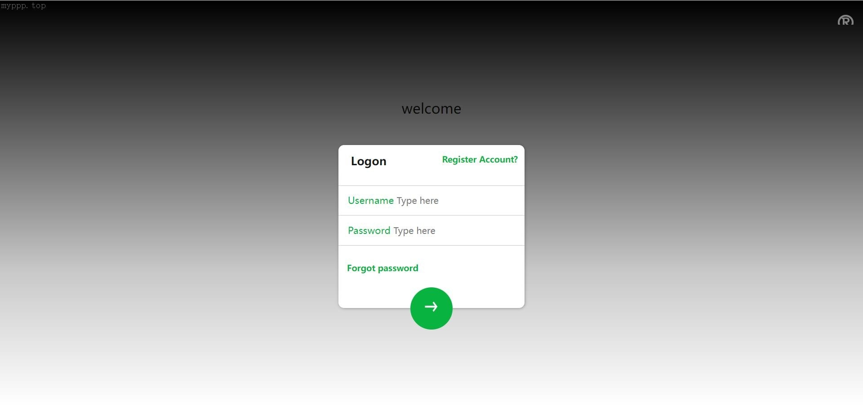Screen dimensions: 863x405
Task: Click the R logo icon in top corner
Action: 845,21
